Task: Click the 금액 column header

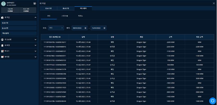Action: (x=170, y=37)
